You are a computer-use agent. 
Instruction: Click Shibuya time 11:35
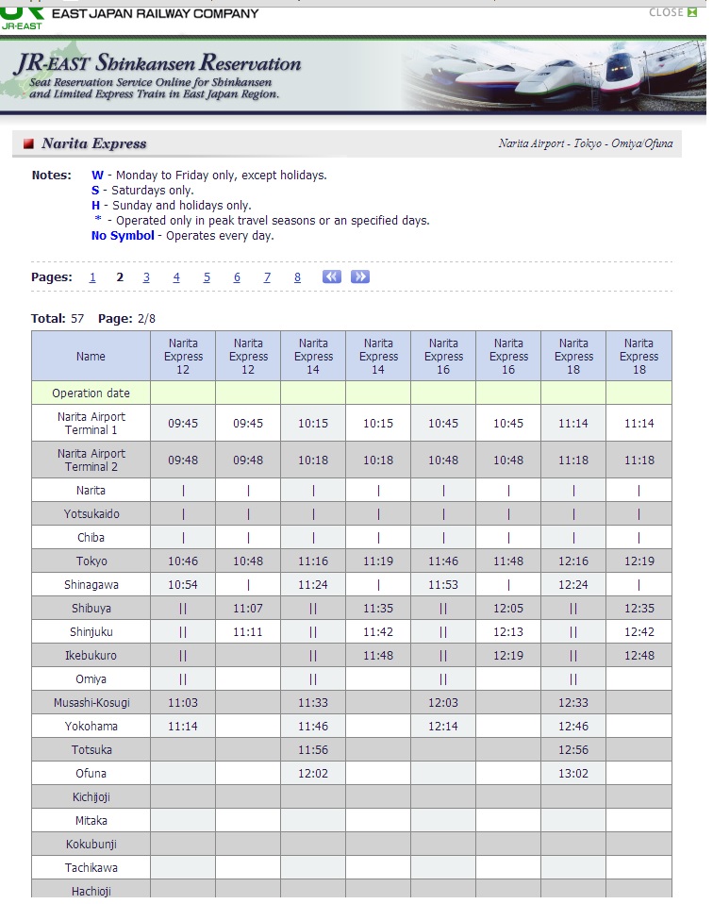[x=378, y=609]
